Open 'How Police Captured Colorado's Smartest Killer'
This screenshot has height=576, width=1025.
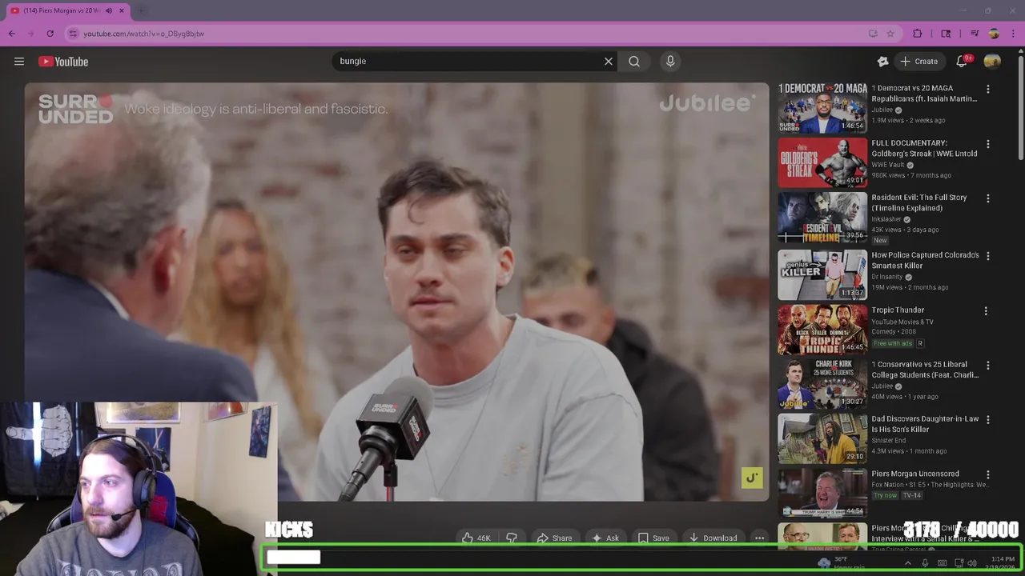coord(925,260)
